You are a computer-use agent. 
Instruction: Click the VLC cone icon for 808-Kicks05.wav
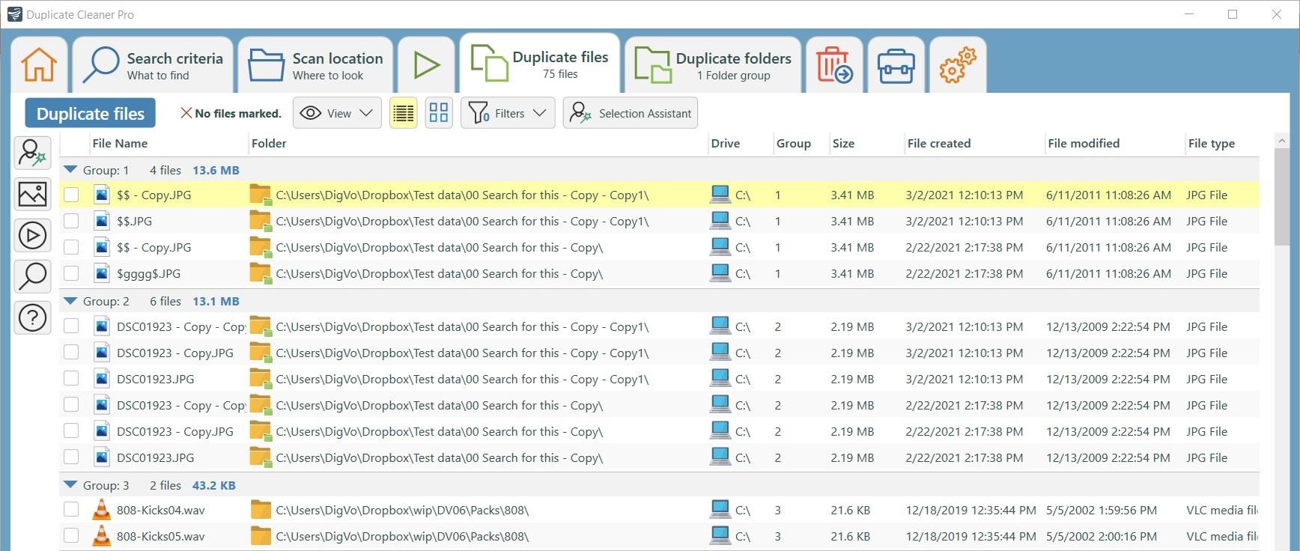tap(101, 536)
